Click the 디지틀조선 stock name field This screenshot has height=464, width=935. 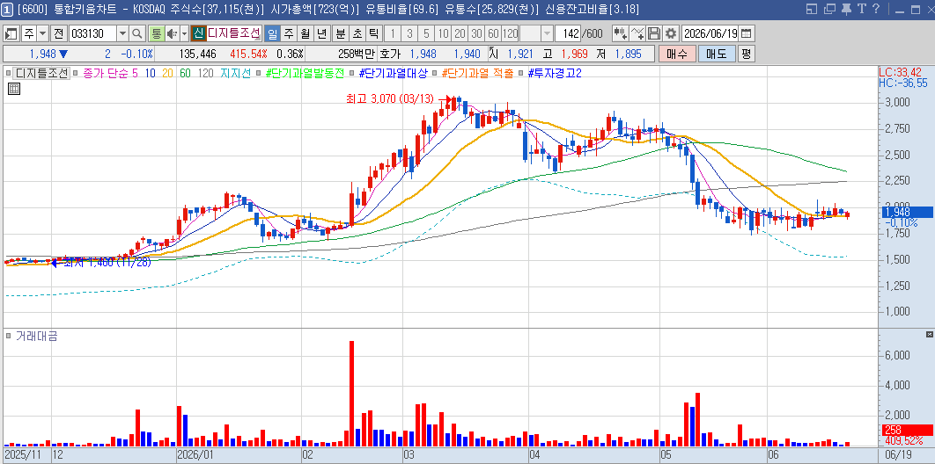[234, 33]
